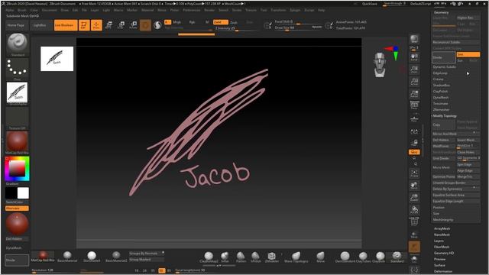This screenshot has height=275, width=489.
Task: Toggle the Draw mode button
Action: [x=96, y=25]
